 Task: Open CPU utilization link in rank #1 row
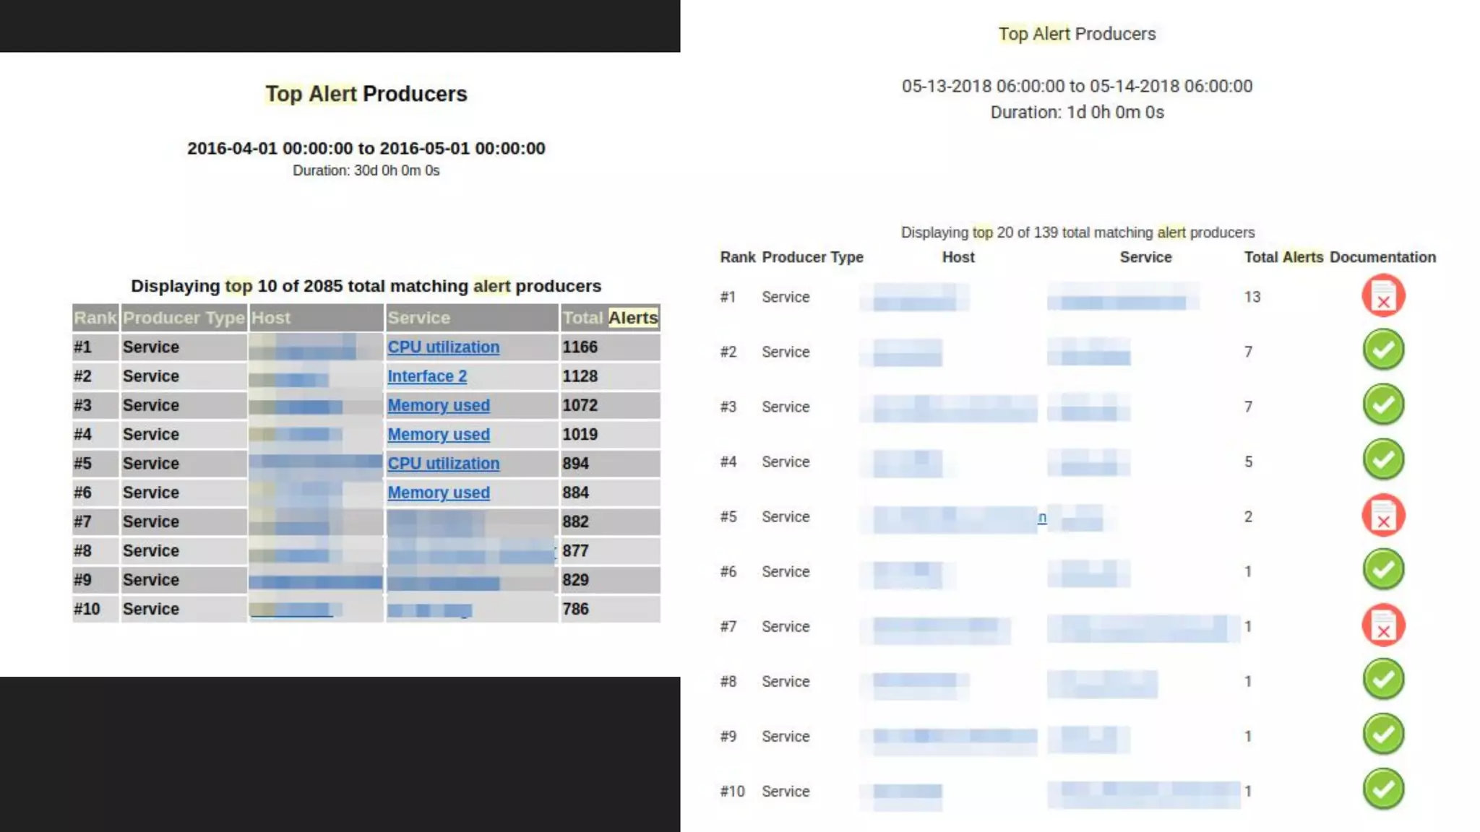click(x=443, y=347)
